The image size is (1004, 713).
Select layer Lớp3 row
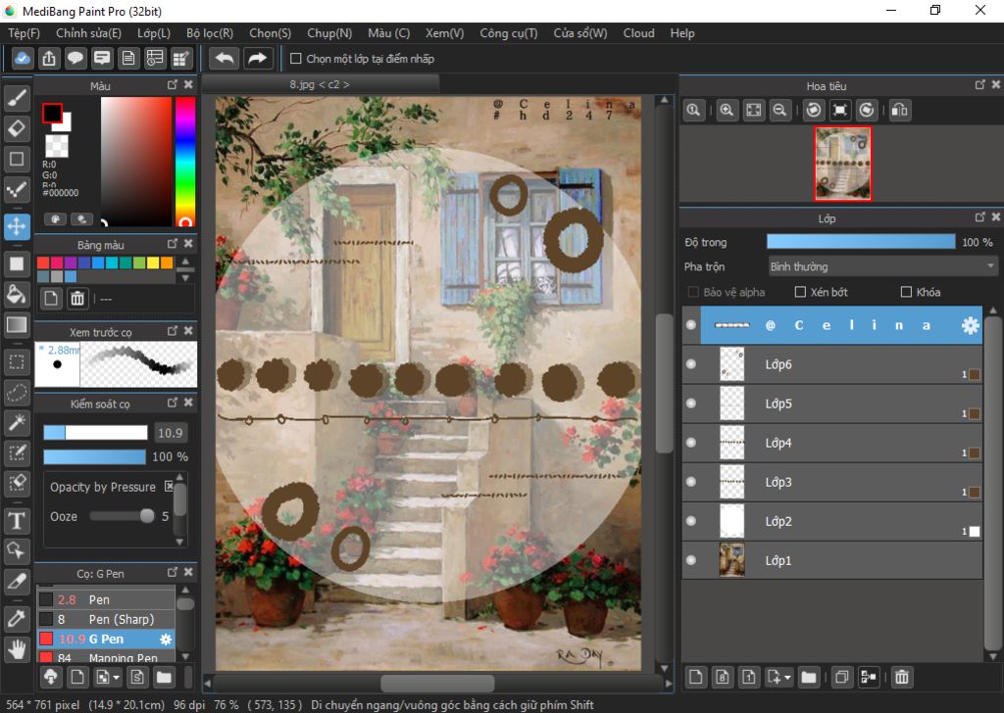coord(831,482)
